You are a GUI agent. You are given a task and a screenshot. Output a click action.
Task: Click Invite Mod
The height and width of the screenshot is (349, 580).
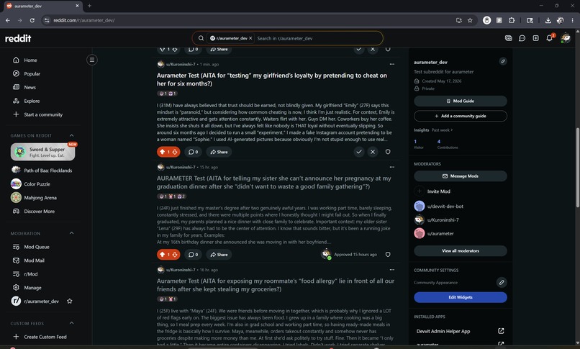pyautogui.click(x=438, y=191)
